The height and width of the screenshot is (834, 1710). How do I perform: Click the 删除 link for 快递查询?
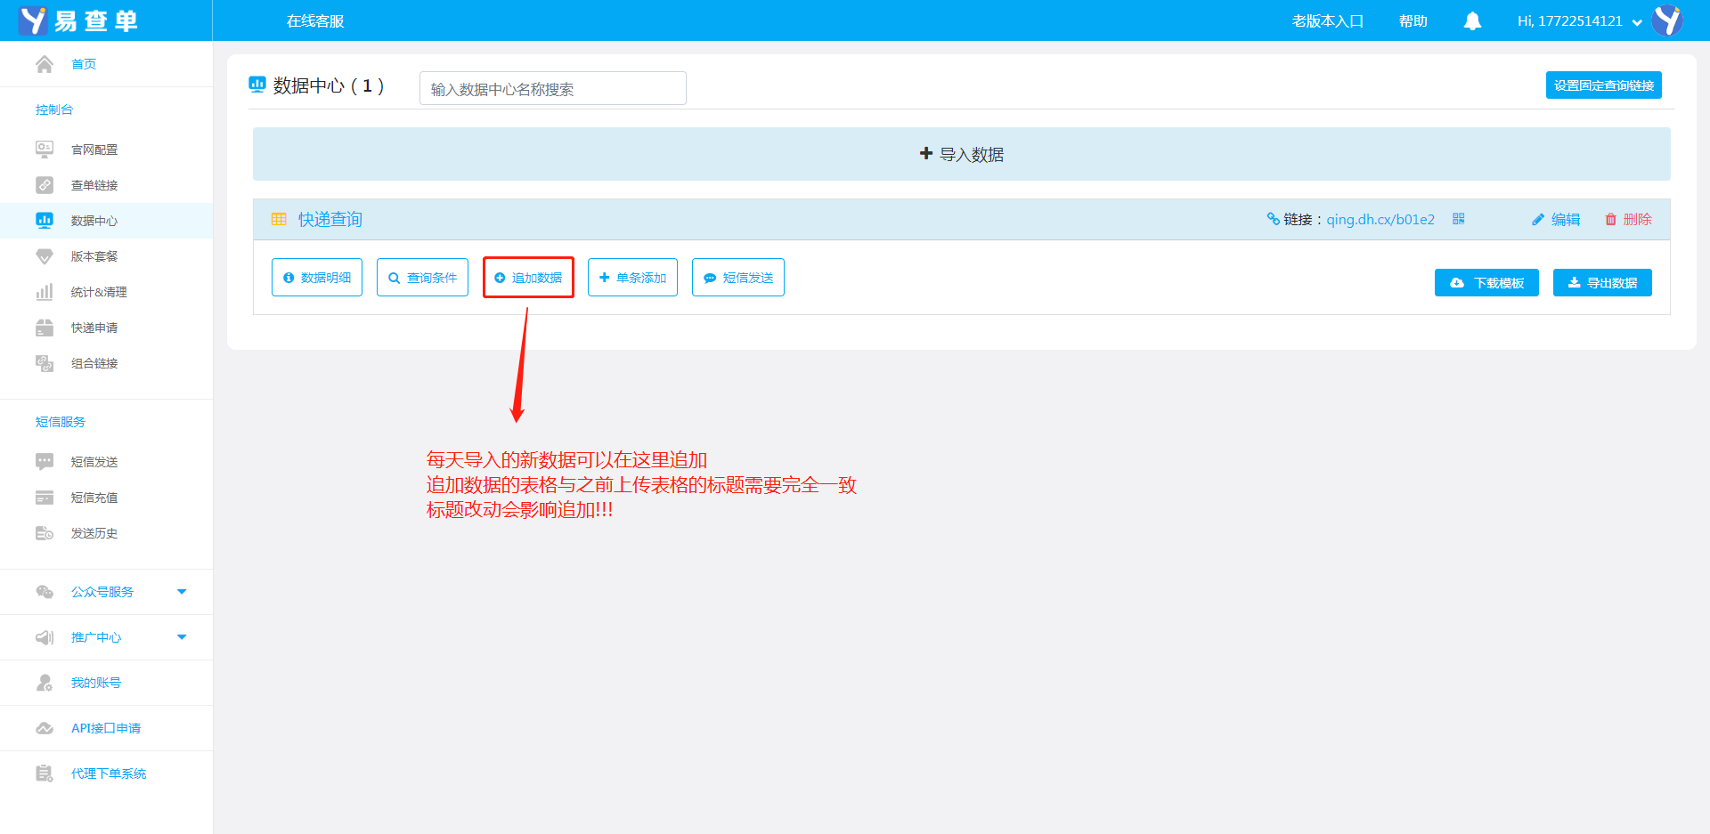coord(1629,220)
